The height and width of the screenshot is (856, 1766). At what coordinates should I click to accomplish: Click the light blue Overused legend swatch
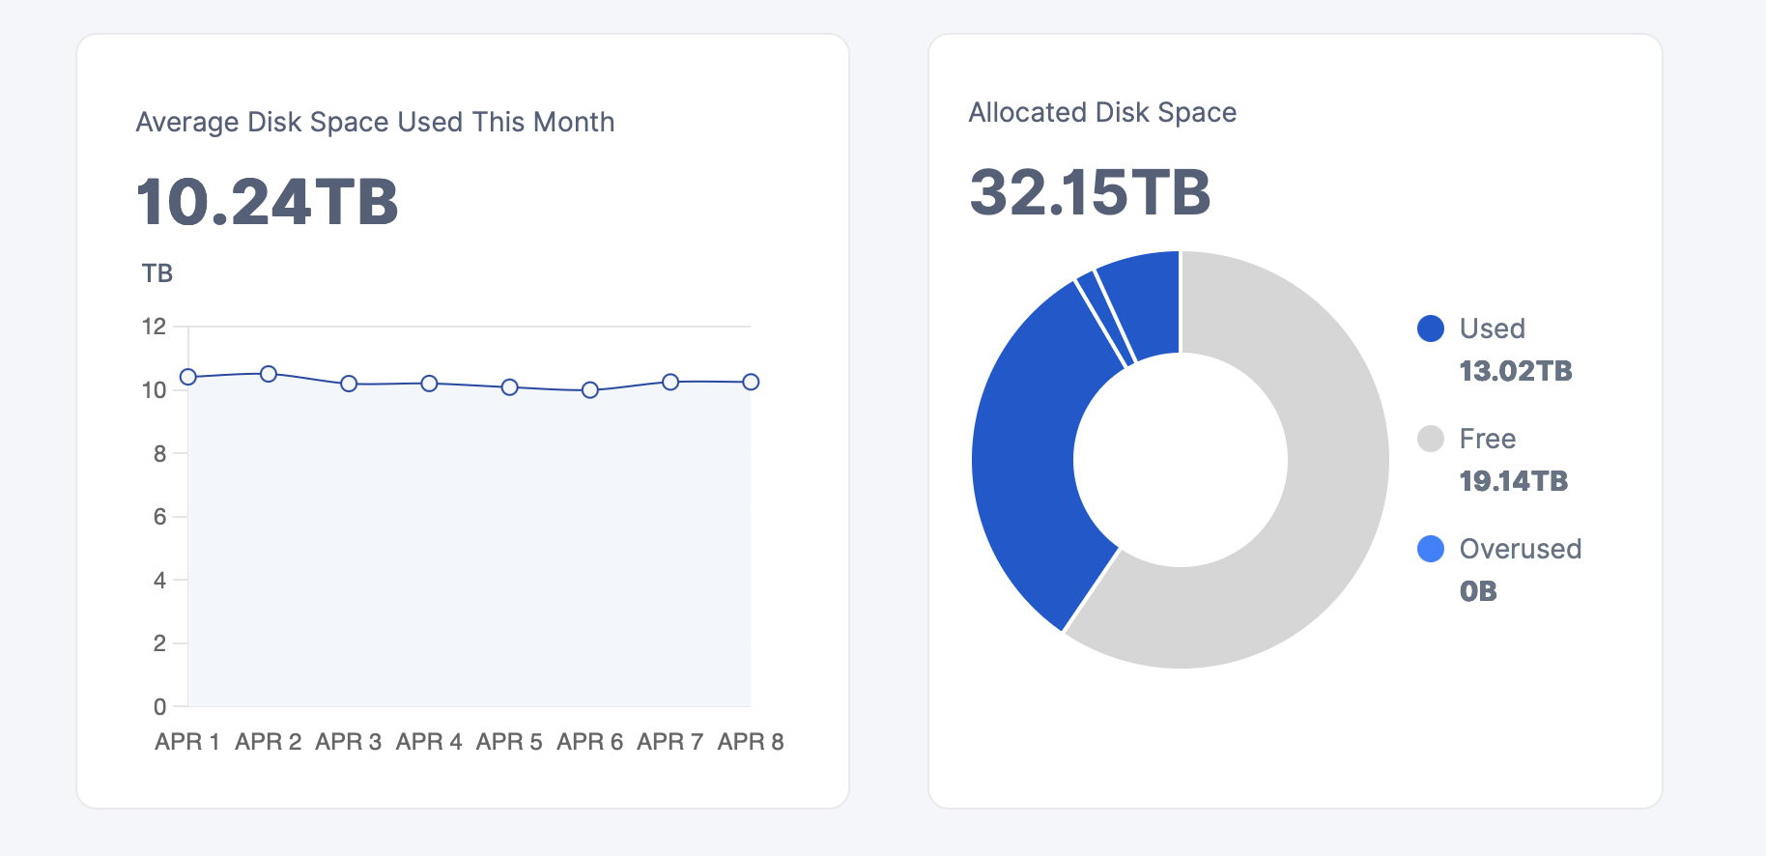click(x=1431, y=549)
